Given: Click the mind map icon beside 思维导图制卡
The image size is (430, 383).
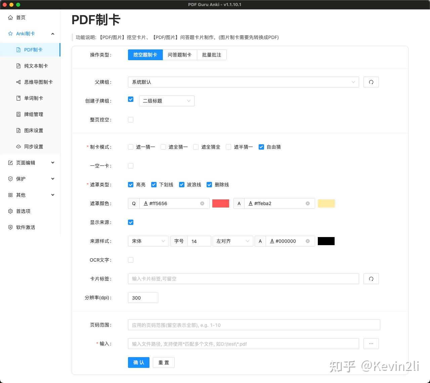Looking at the screenshot, I should 18,82.
